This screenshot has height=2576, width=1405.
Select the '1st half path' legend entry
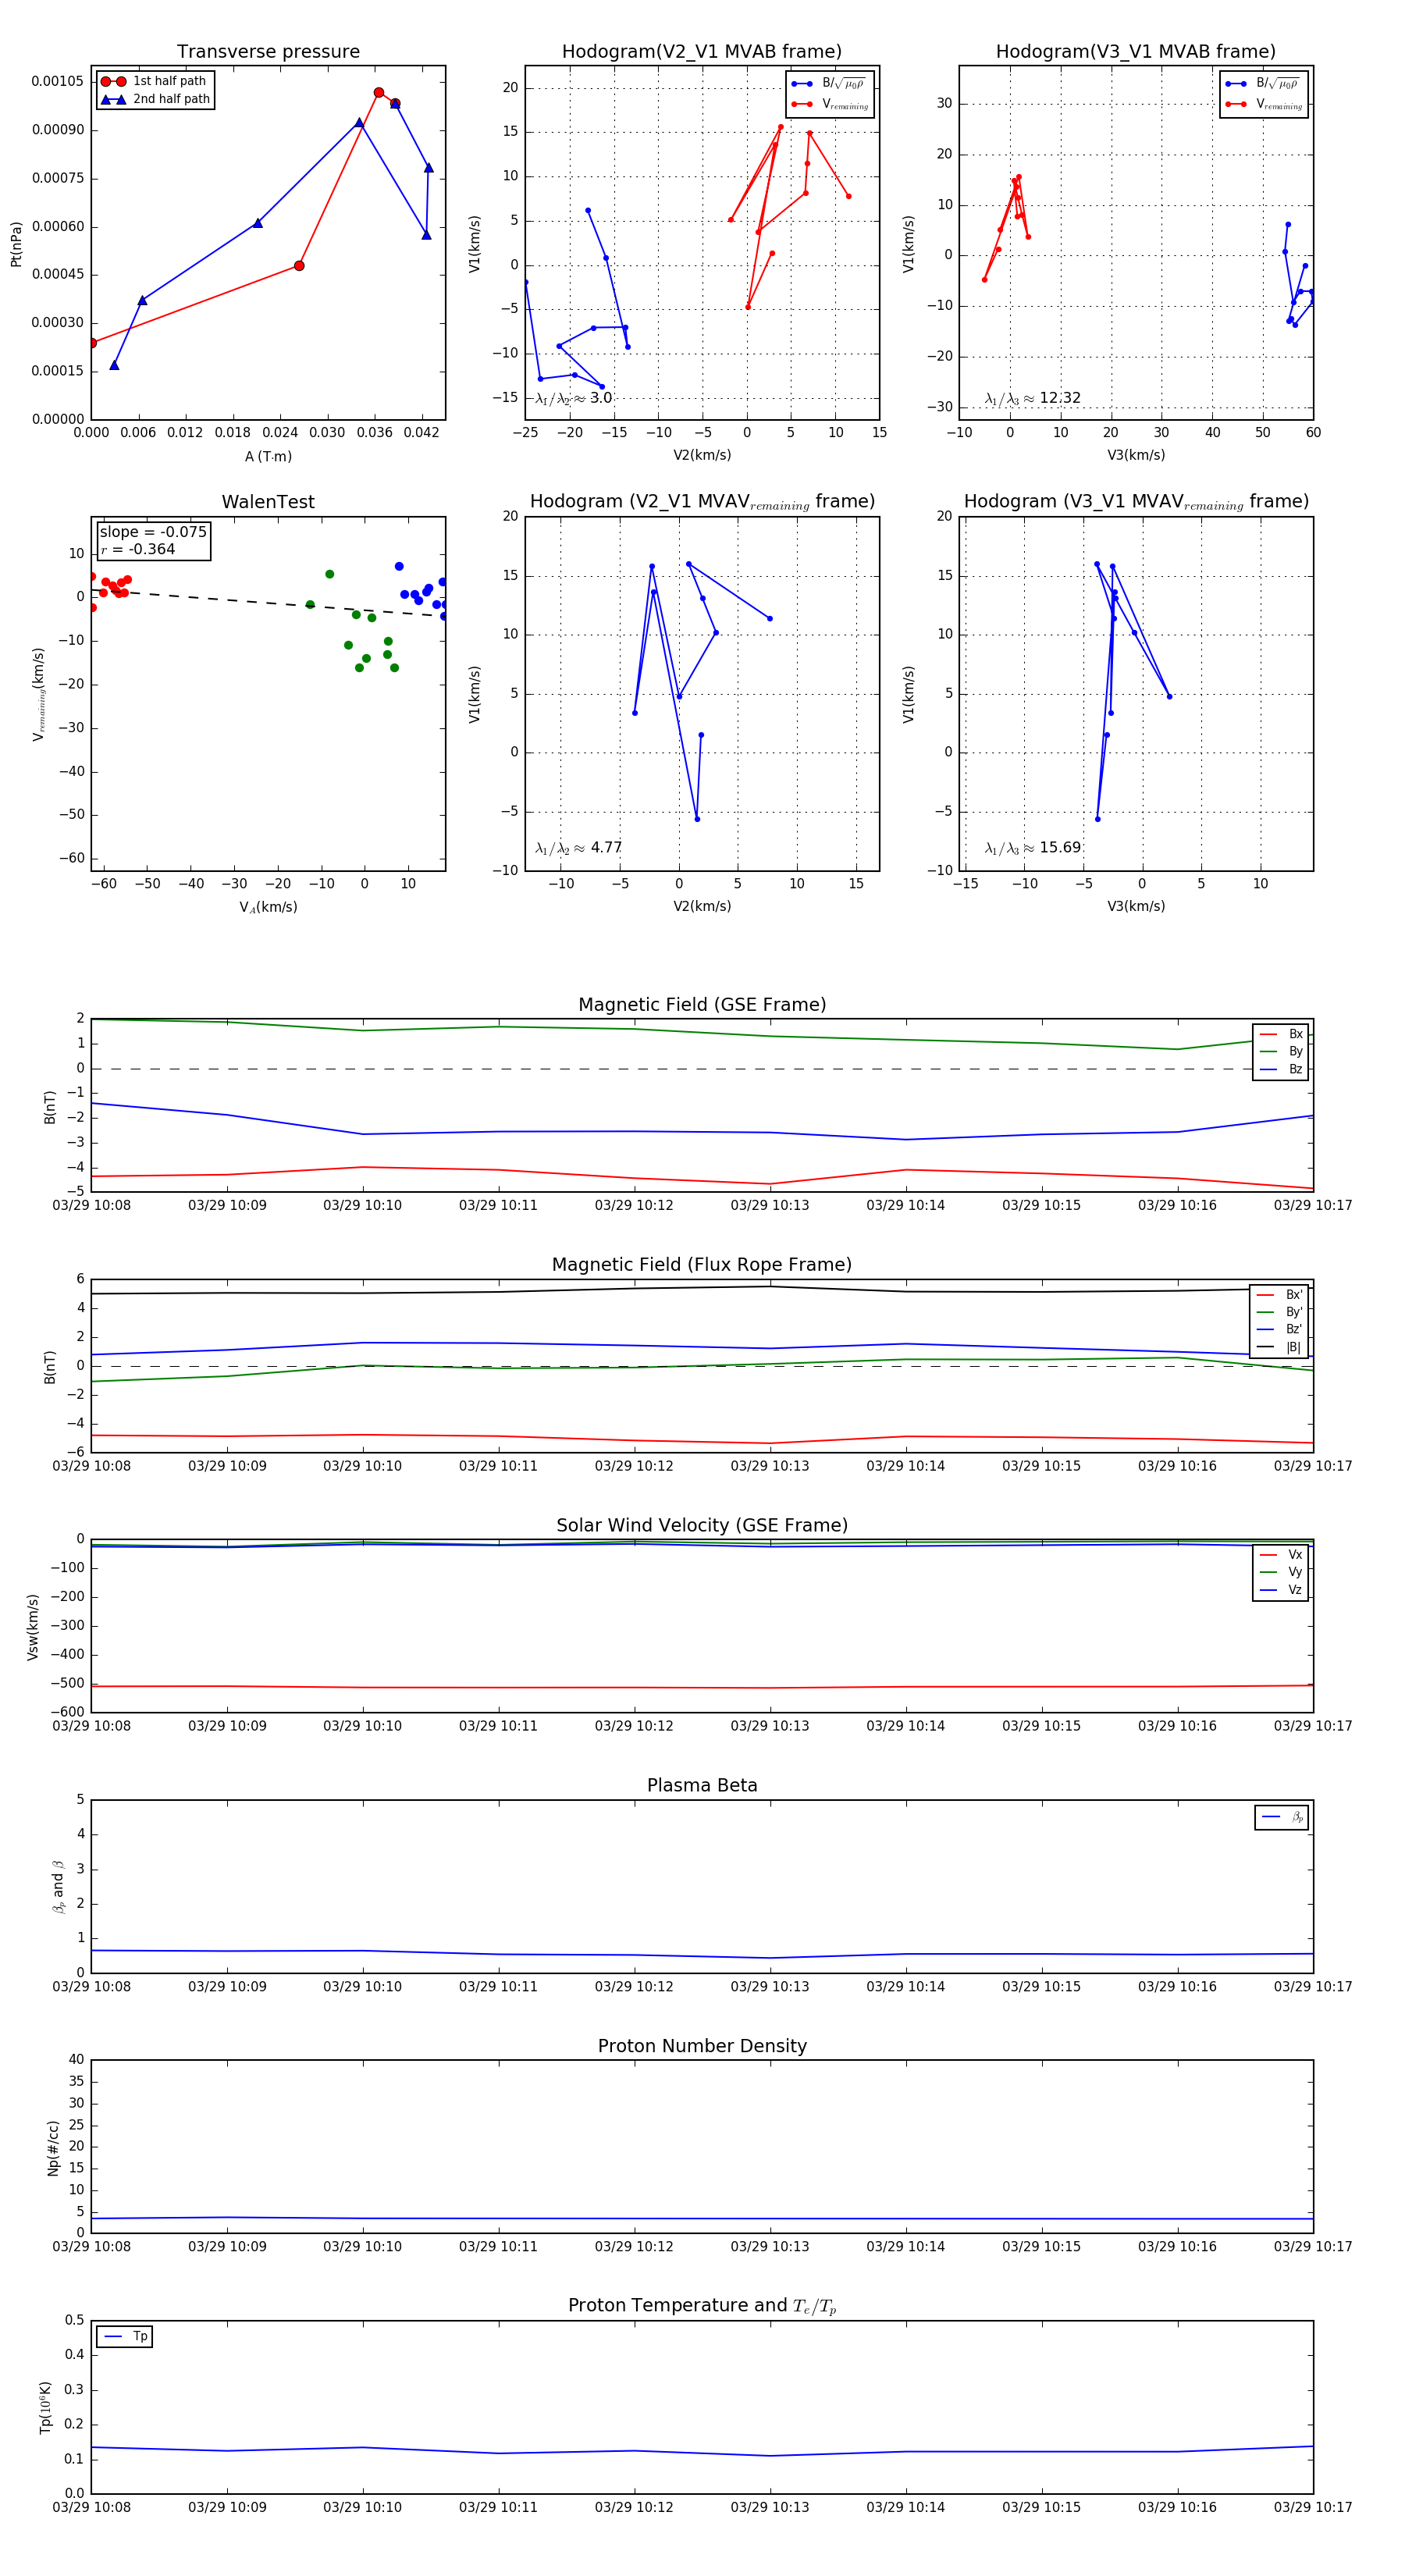[154, 81]
